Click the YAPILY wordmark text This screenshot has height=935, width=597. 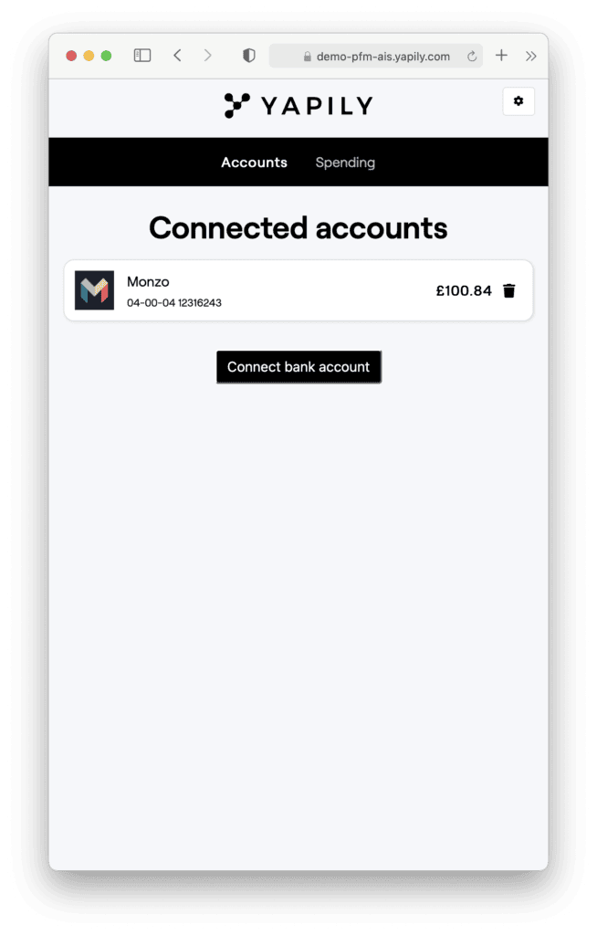pos(318,106)
